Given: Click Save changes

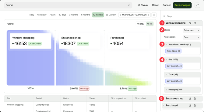Looking at the screenshot, I should pyautogui.click(x=182, y=5).
